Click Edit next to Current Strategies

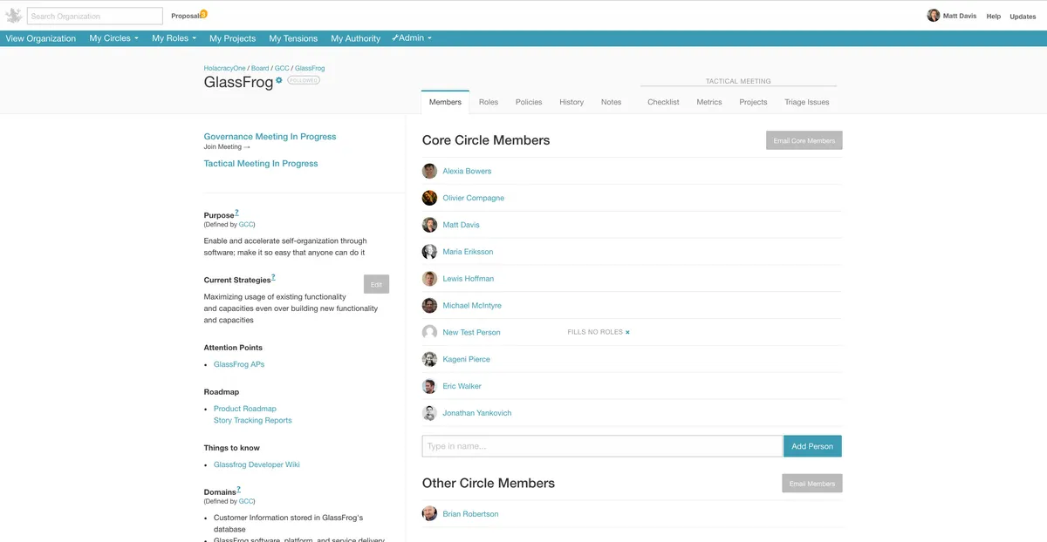click(376, 283)
